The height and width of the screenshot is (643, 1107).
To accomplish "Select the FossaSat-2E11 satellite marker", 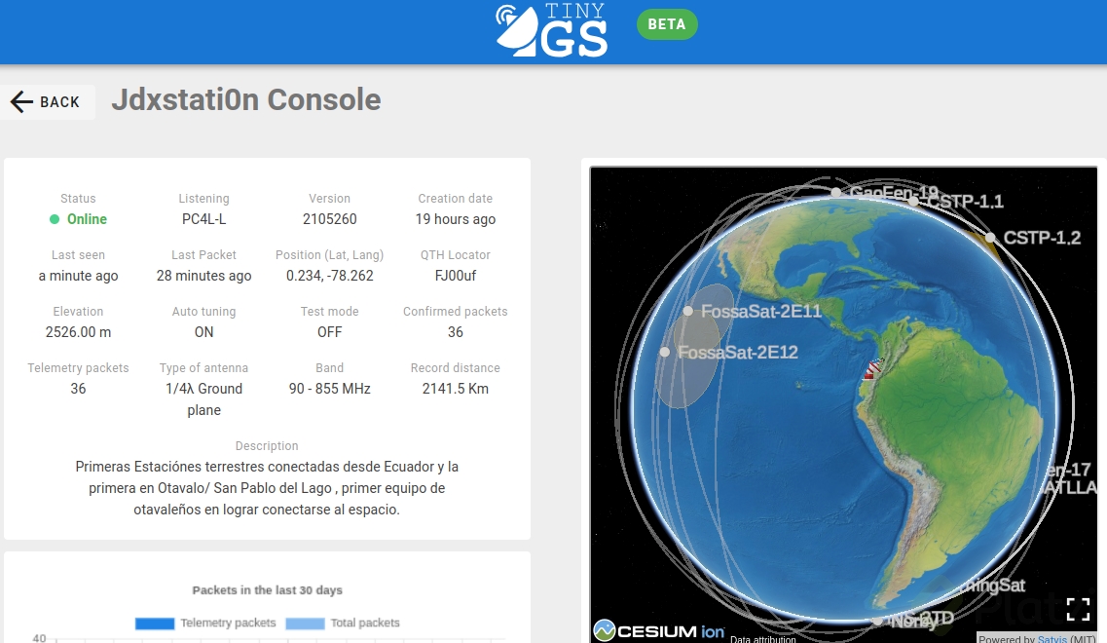I will point(688,311).
